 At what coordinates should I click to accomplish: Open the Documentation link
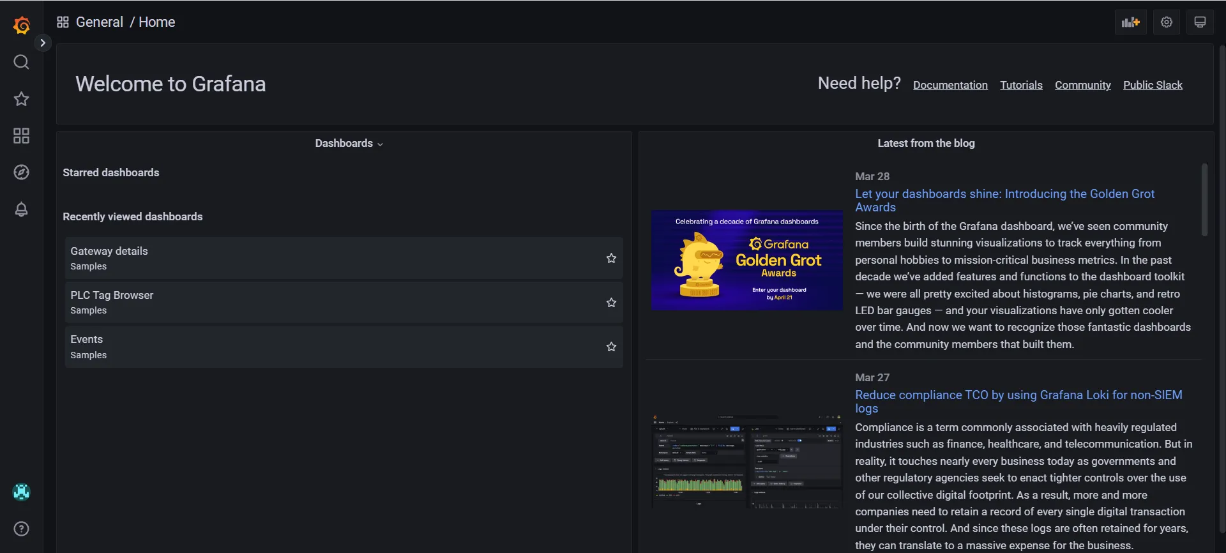(x=950, y=85)
